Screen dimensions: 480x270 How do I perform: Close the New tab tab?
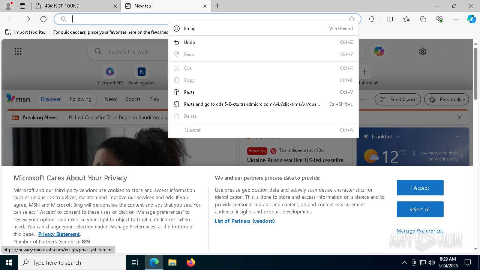[x=205, y=6]
